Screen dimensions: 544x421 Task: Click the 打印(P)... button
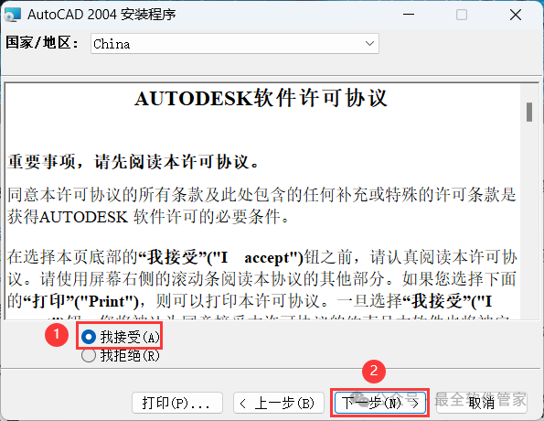pyautogui.click(x=177, y=403)
